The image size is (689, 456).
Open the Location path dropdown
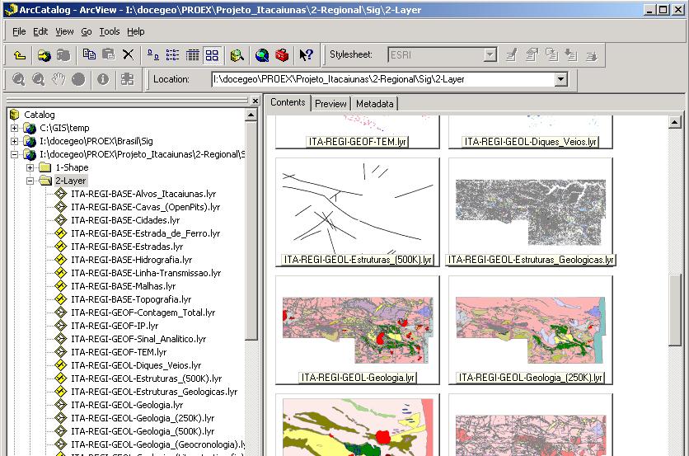point(561,80)
